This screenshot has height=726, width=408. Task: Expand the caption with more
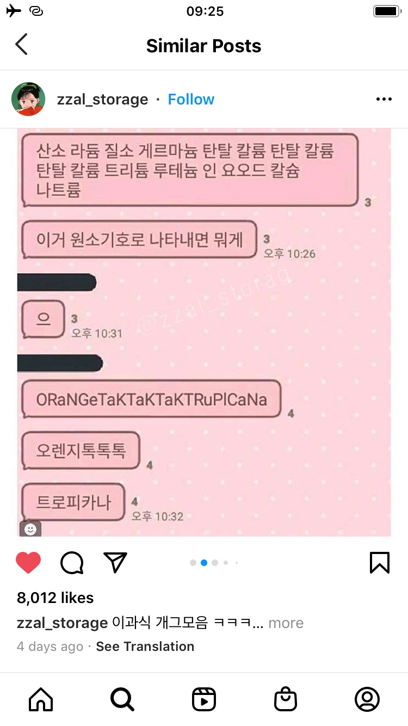pos(286,623)
